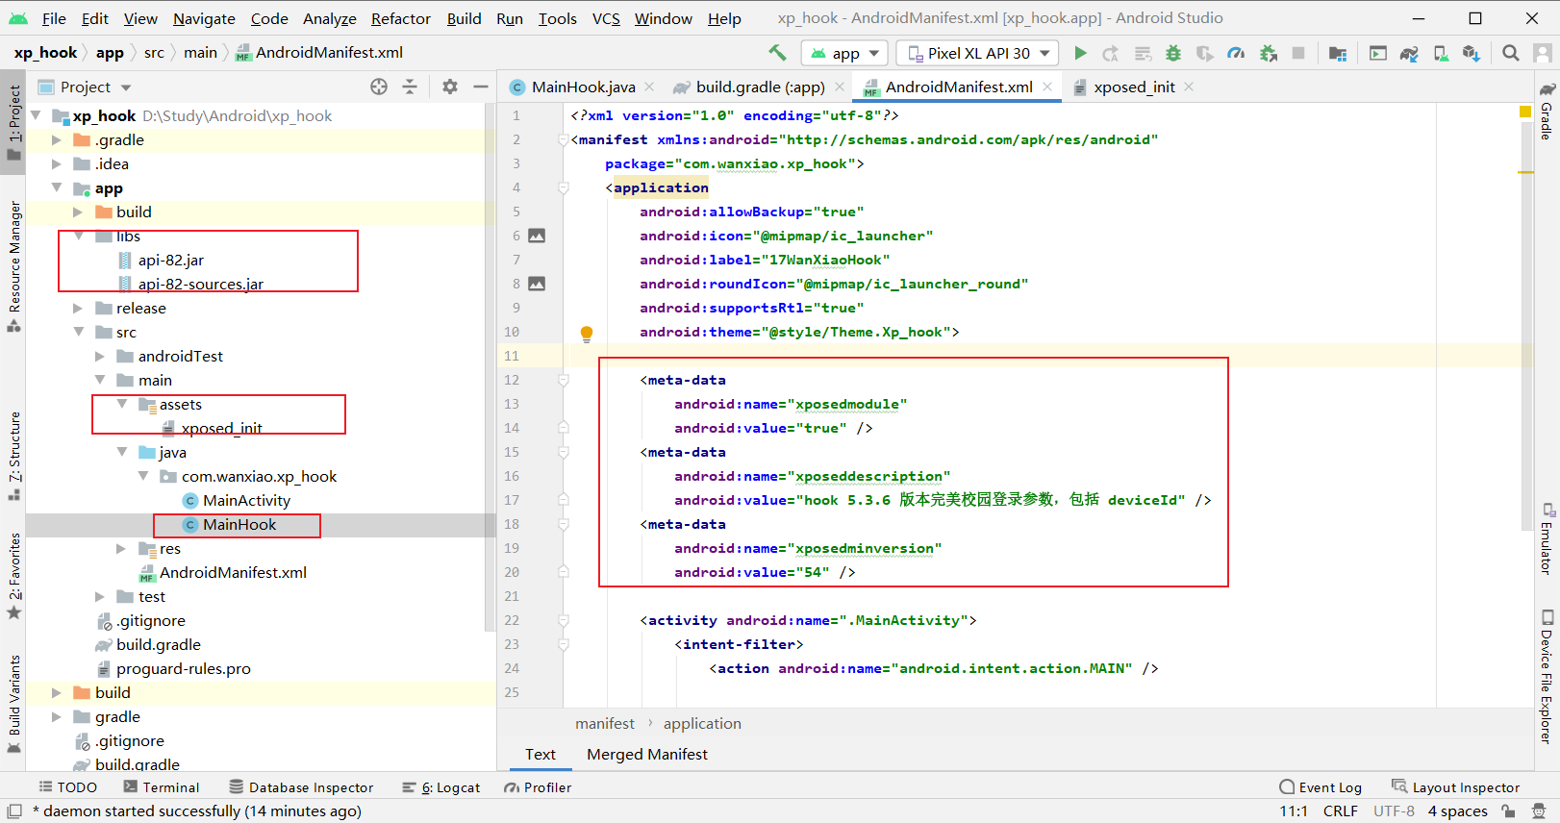Attach debugger to Android process icon
The width and height of the screenshot is (1560, 823).
(x=1268, y=53)
